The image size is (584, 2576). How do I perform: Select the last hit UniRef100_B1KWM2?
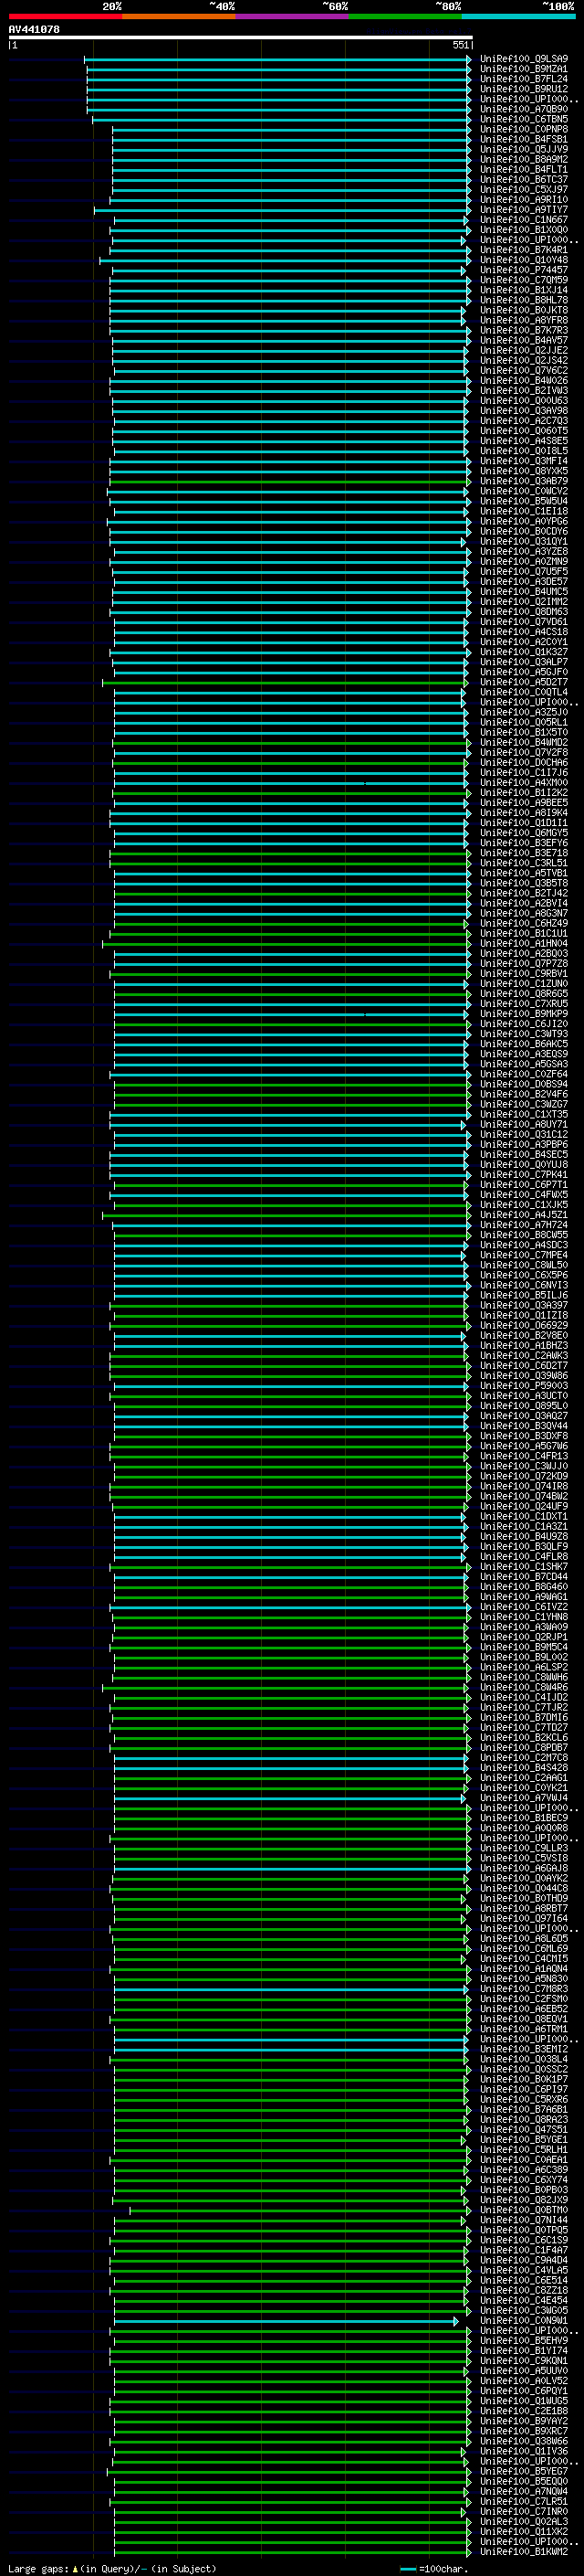(523, 2552)
